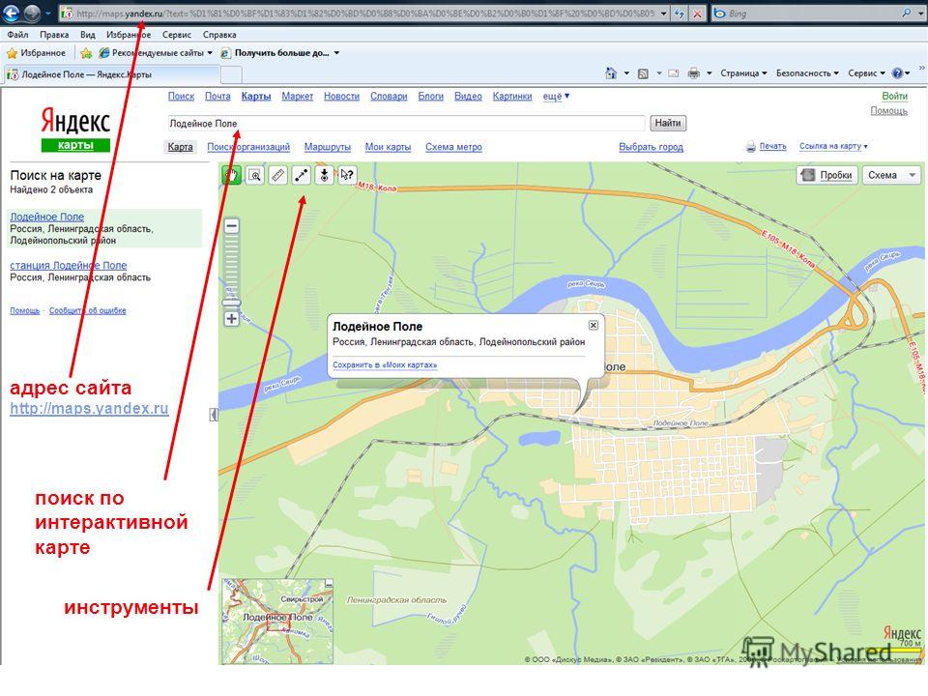
Task: Zoom in with the plus button
Action: tap(231, 319)
